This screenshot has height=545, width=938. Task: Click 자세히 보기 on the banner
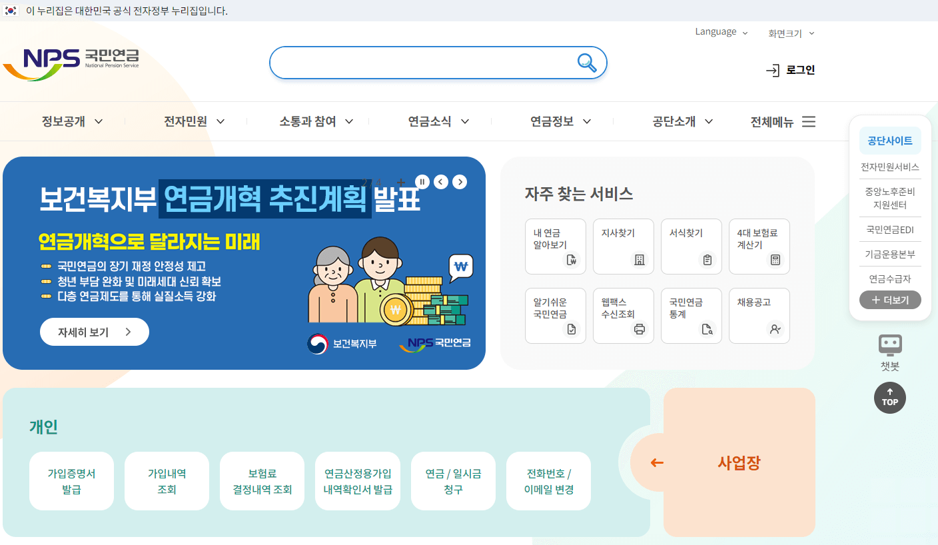(x=94, y=331)
